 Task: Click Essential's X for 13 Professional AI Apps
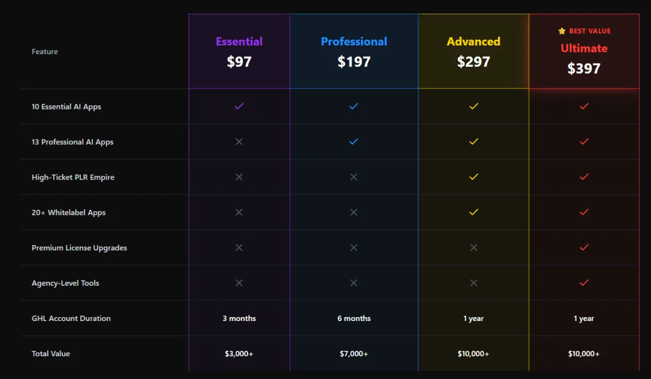pyautogui.click(x=239, y=142)
